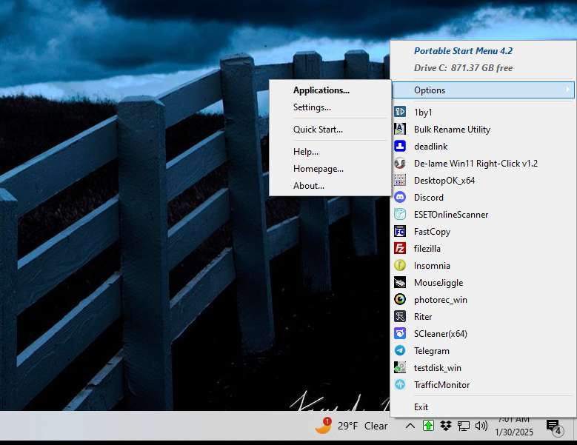Click the Dropbox tray icon
The height and width of the screenshot is (445, 577).
pos(446,426)
